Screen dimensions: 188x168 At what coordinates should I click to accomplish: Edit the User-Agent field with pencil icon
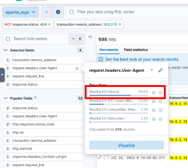[x=161, y=70]
